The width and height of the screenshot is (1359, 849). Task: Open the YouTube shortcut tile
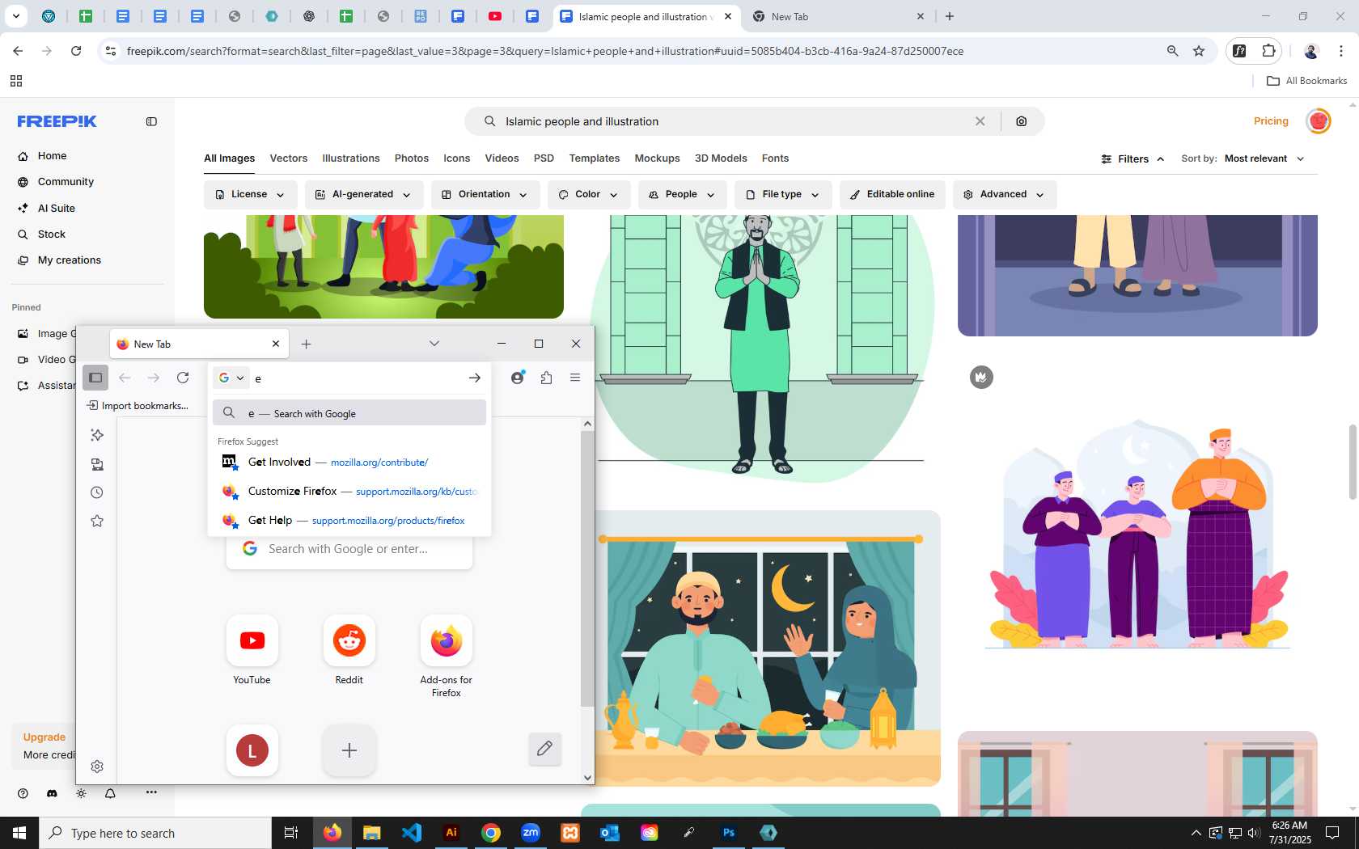252,640
